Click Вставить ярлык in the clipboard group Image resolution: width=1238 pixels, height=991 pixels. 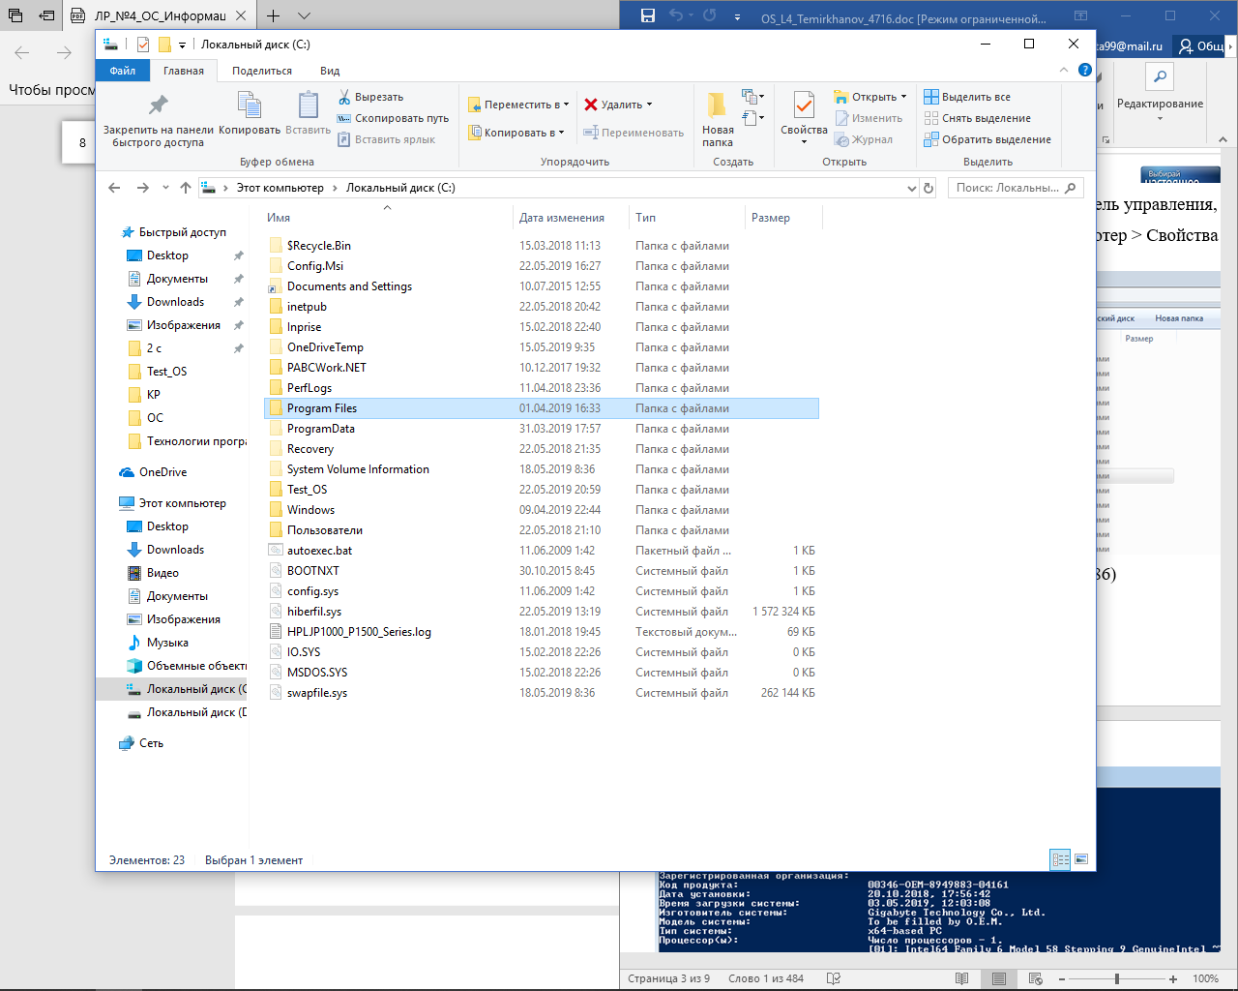386,139
